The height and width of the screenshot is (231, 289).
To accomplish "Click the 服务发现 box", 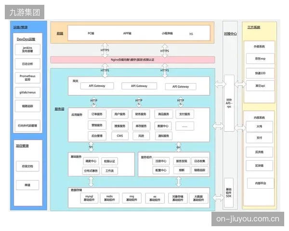I will point(182,161).
